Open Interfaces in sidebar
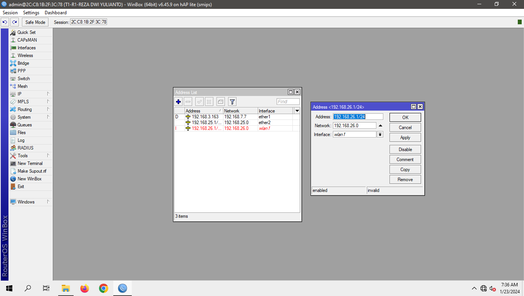 (30, 48)
